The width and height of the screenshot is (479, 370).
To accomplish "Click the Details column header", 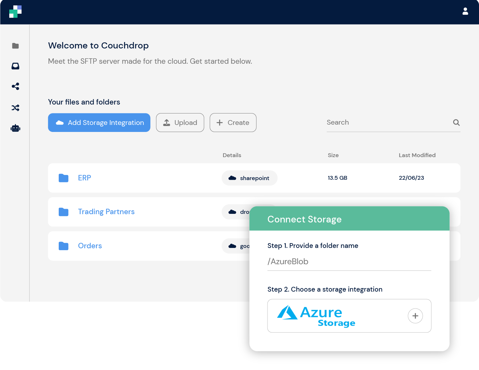I will [x=232, y=155].
